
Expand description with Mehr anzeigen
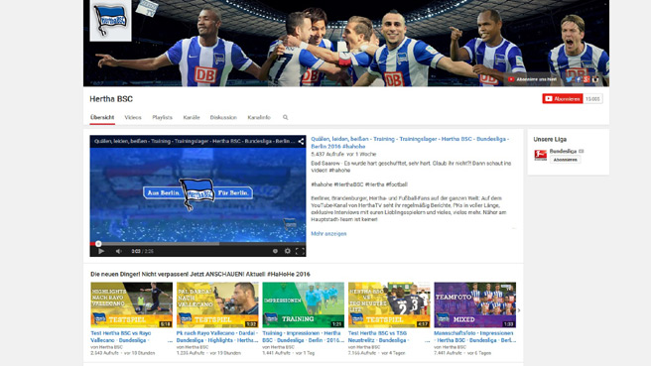click(328, 234)
